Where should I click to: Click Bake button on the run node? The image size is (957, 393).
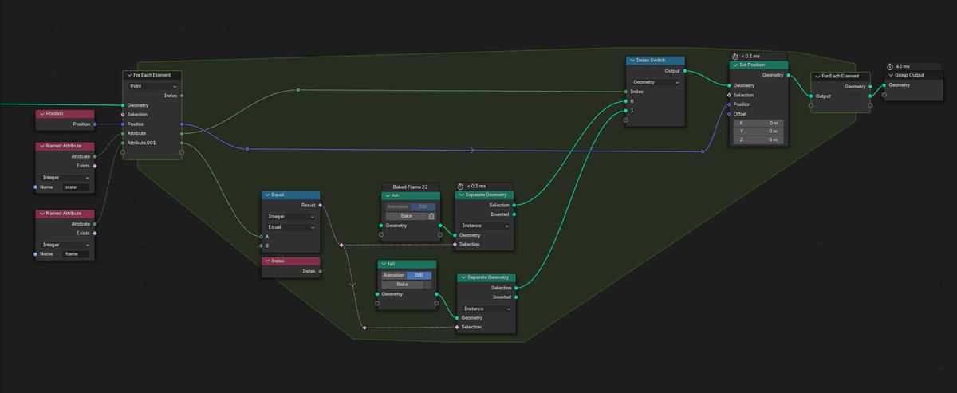[405, 216]
